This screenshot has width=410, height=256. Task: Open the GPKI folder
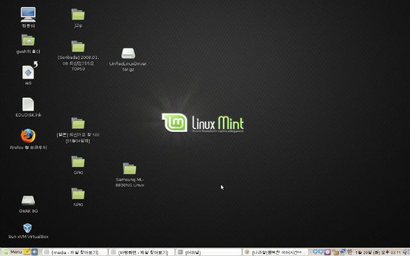point(78,162)
